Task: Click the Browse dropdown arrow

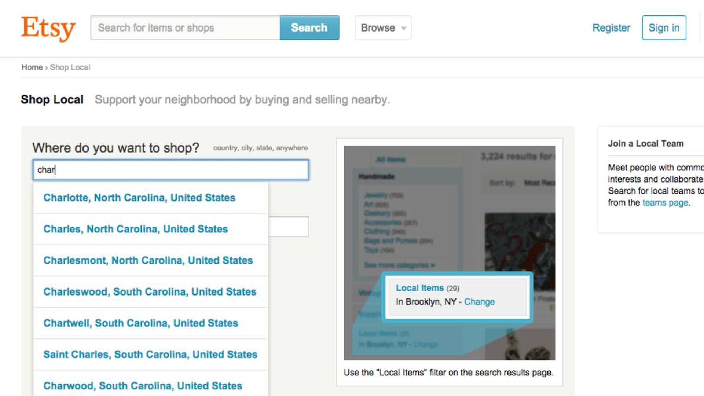Action: point(404,28)
